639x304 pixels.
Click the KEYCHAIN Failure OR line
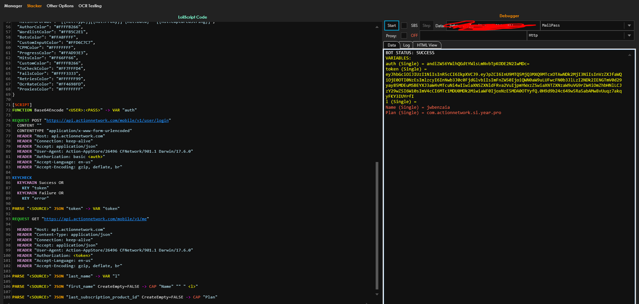click(x=40, y=193)
